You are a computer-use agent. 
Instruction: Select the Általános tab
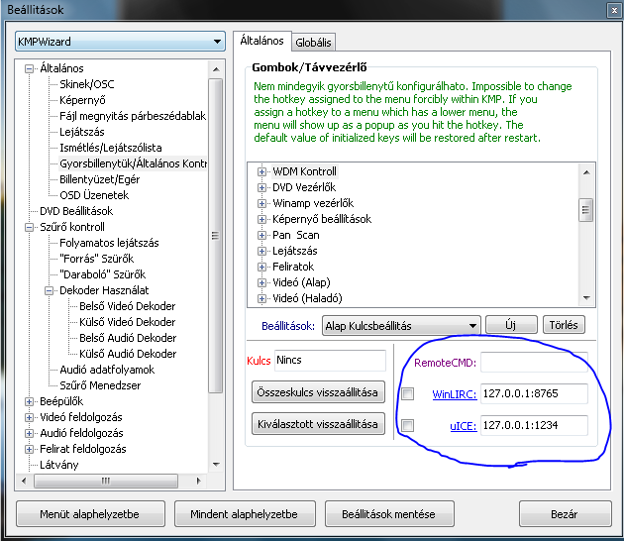261,41
